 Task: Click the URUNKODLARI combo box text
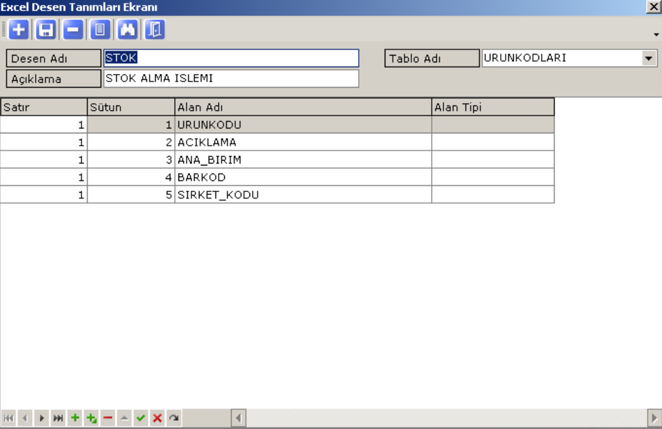coord(525,58)
